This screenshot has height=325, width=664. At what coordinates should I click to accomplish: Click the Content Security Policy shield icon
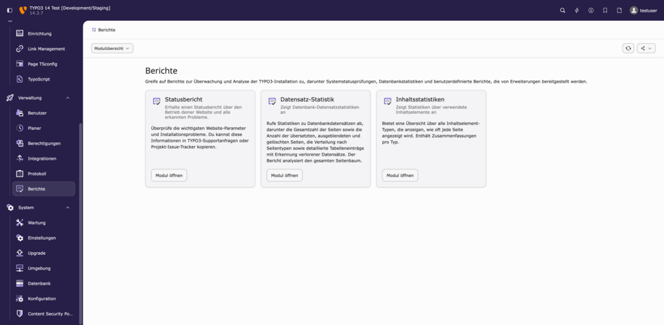click(19, 314)
